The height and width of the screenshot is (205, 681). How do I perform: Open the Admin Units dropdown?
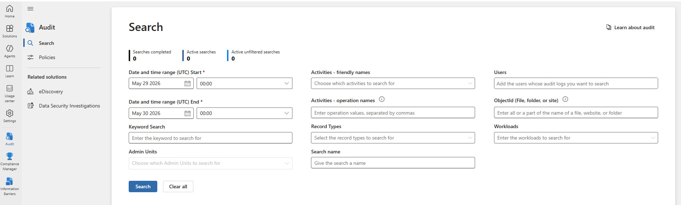click(x=211, y=163)
